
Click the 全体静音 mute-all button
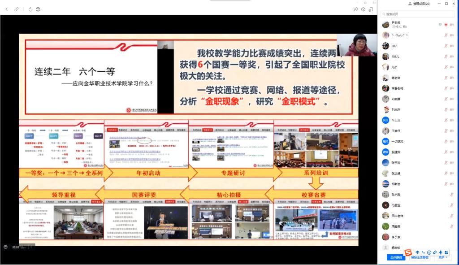[396, 257]
